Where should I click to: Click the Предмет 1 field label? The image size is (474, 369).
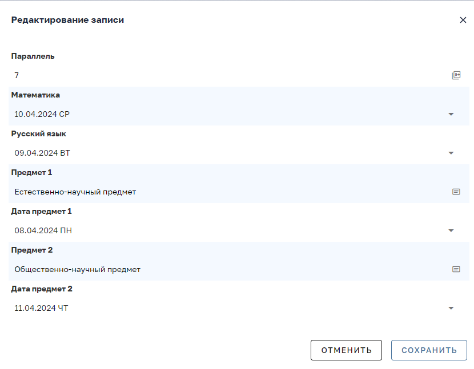[32, 172]
